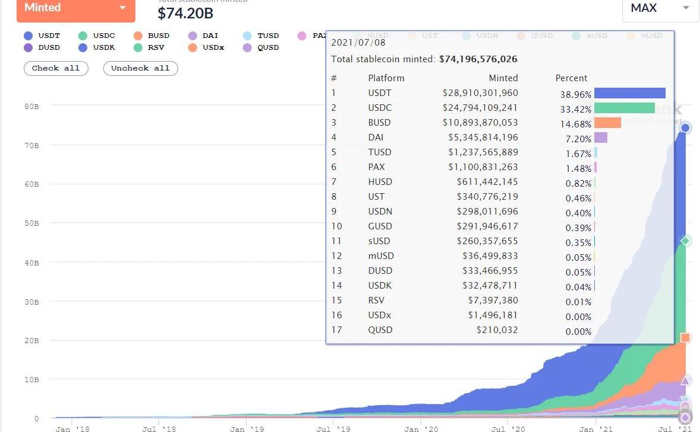Open the MAX time range dropdown

(660, 9)
